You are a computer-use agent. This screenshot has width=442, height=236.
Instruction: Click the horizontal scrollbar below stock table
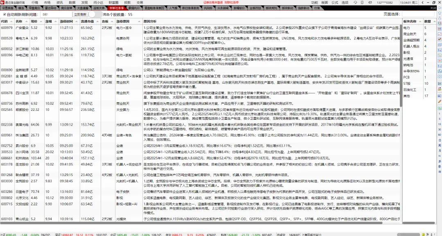[192, 223]
